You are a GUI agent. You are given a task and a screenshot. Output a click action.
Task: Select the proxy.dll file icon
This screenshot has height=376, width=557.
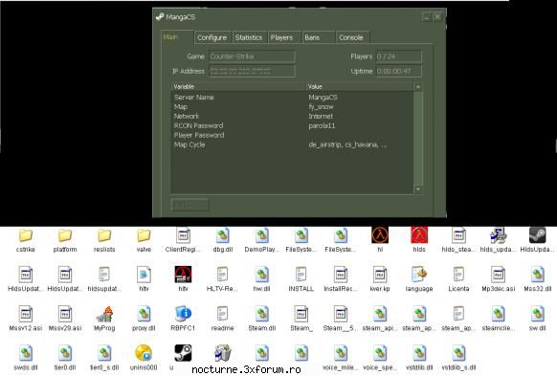coord(144,314)
